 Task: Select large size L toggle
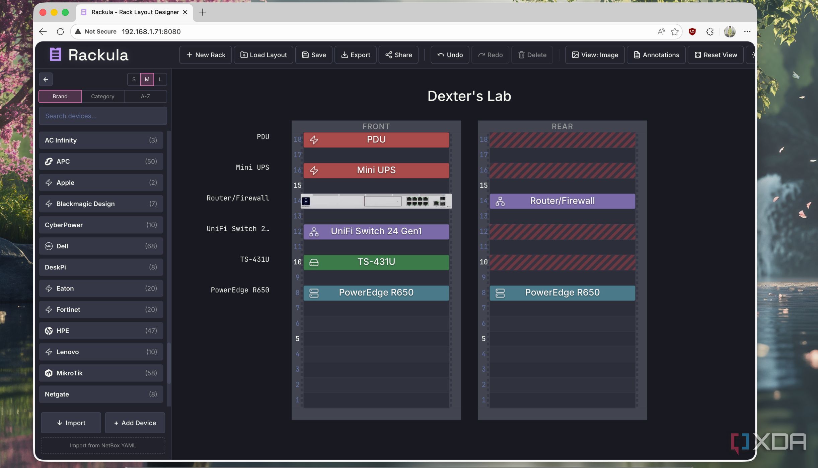[160, 80]
